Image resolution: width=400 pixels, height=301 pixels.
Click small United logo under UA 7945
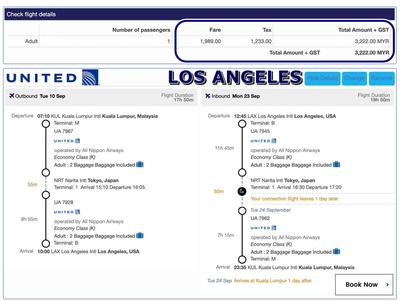tap(263, 141)
